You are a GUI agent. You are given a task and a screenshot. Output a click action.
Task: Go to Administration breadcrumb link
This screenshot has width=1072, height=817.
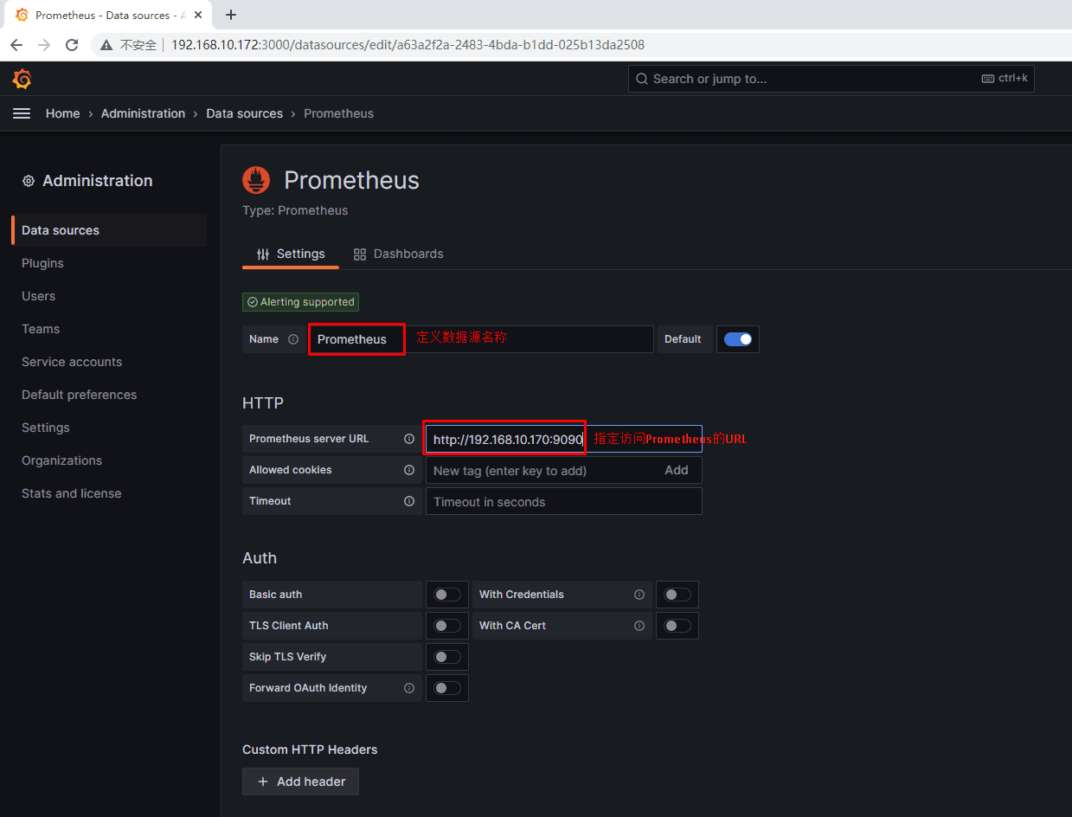click(x=143, y=113)
